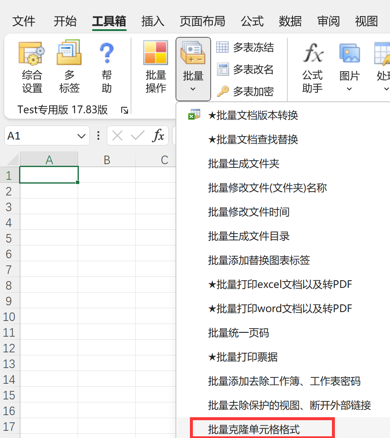
Task: Select 批量克隆单元格格式 menu entry
Action: (254, 429)
